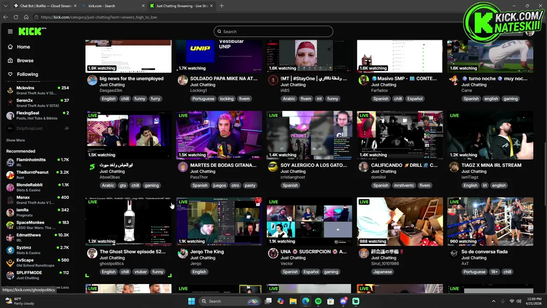Image resolution: width=547 pixels, height=308 pixels.
Task: Click the Kick logo
Action: [32, 31]
